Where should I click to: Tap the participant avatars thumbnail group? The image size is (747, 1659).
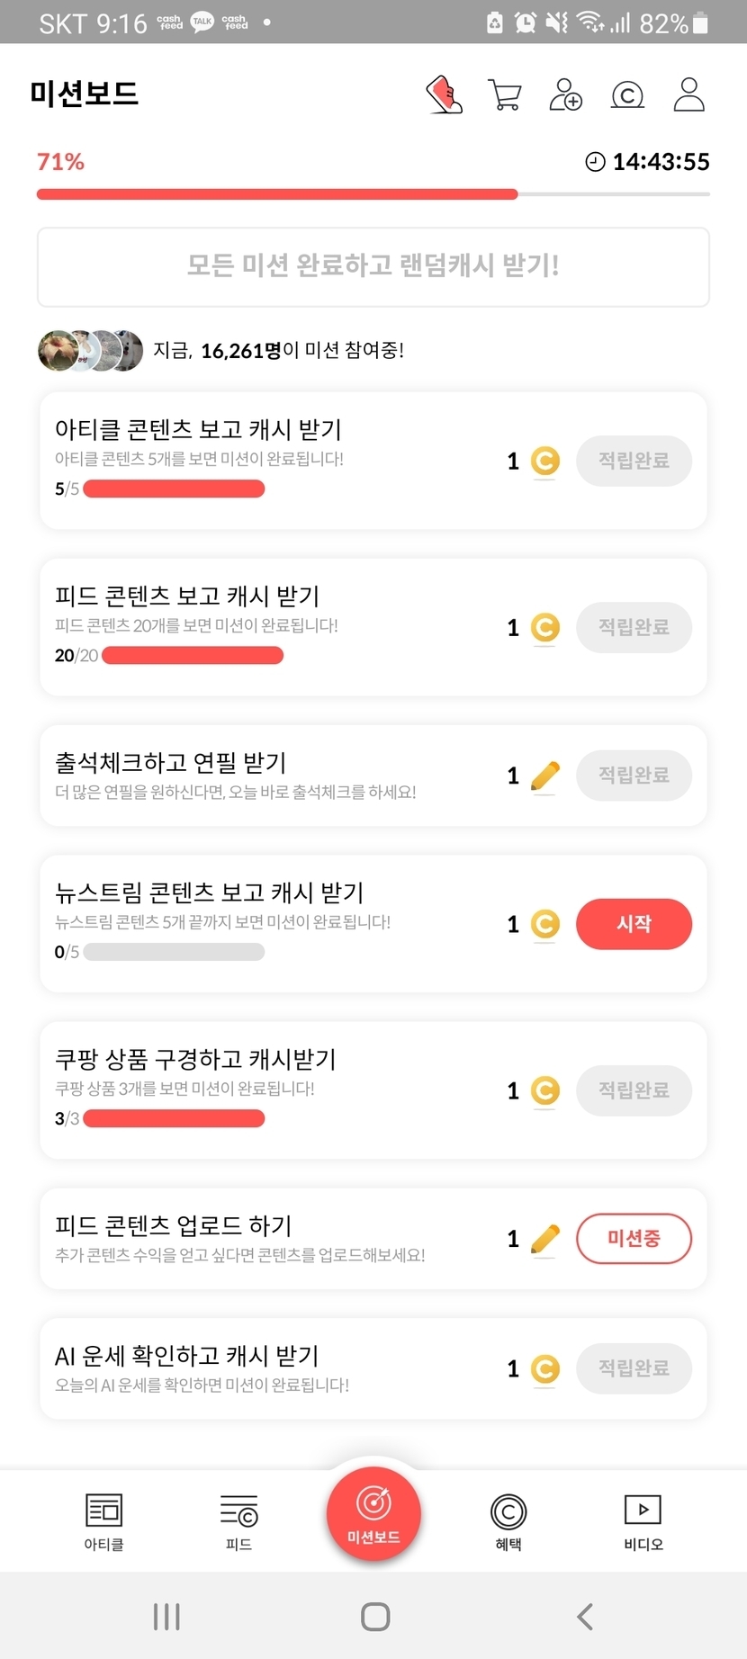click(90, 350)
